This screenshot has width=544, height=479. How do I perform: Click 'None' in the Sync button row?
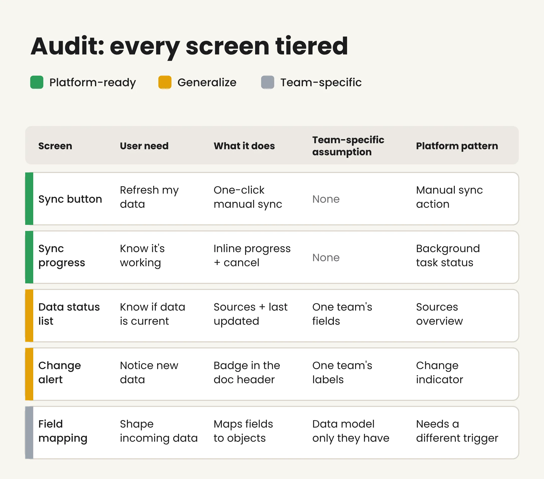pos(326,199)
